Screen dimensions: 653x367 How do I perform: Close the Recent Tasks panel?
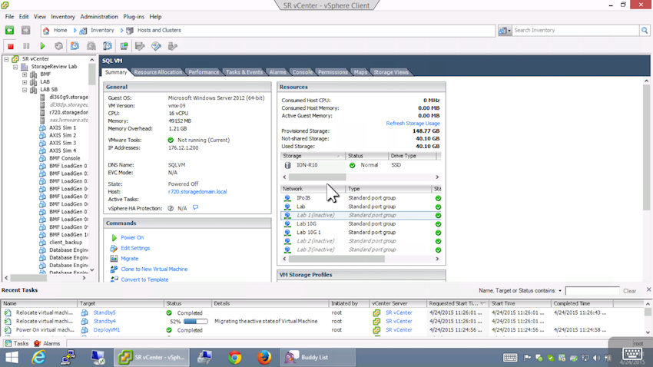(648, 289)
